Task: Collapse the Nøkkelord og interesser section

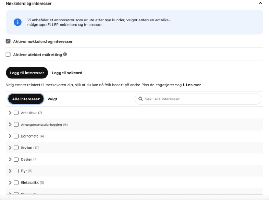Action: click(260, 3)
